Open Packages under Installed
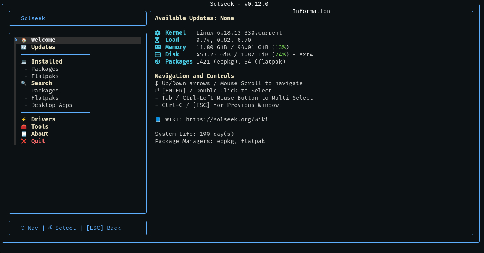Screen dimensions: 484x253 click(x=45, y=69)
